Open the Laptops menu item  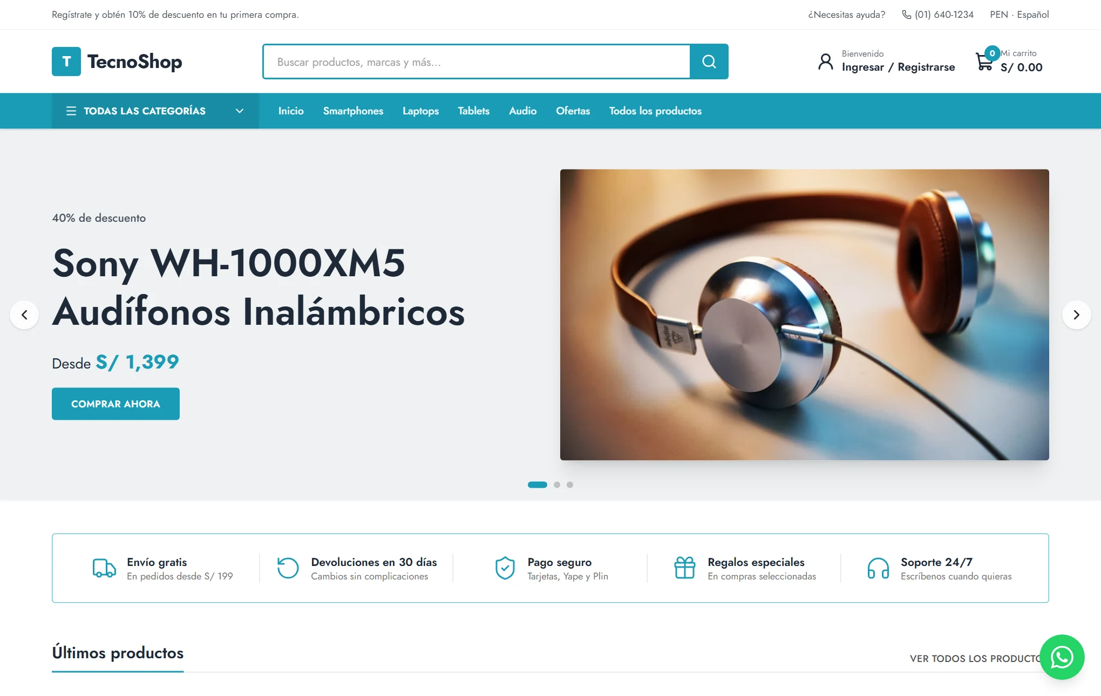(x=420, y=111)
